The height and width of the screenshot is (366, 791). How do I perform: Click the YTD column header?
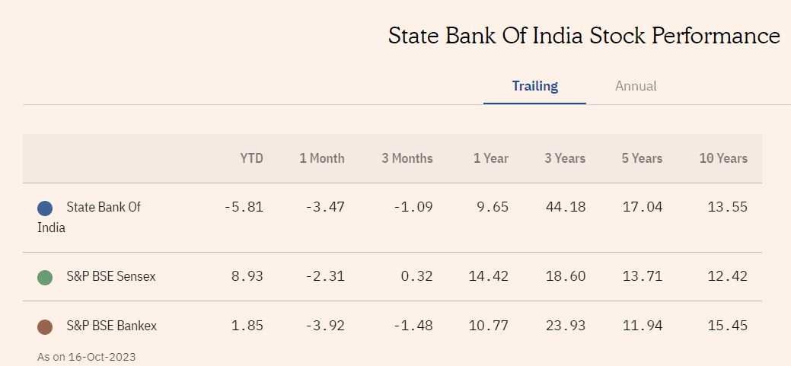pos(251,159)
